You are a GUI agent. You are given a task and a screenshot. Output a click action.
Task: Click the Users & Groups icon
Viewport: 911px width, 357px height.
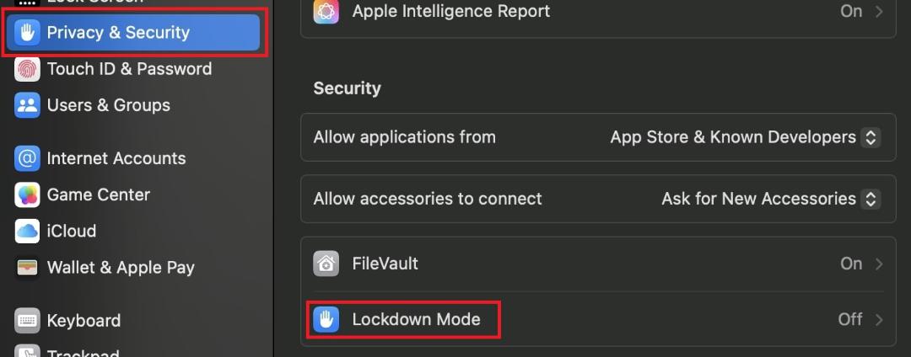[27, 105]
